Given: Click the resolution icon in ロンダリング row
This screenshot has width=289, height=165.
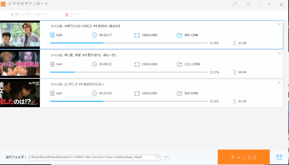Looking at the screenshot, I should point(137,93).
